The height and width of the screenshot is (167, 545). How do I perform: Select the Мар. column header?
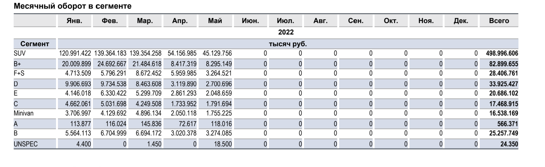coord(145,21)
